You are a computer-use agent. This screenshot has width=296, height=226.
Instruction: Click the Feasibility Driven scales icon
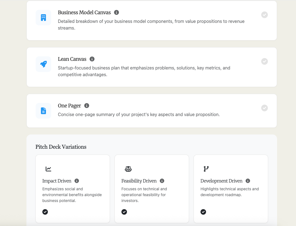128,169
